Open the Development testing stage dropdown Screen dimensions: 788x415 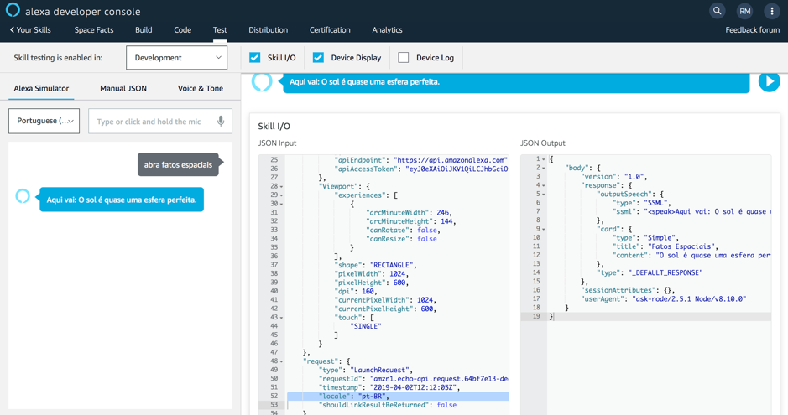[x=176, y=58]
